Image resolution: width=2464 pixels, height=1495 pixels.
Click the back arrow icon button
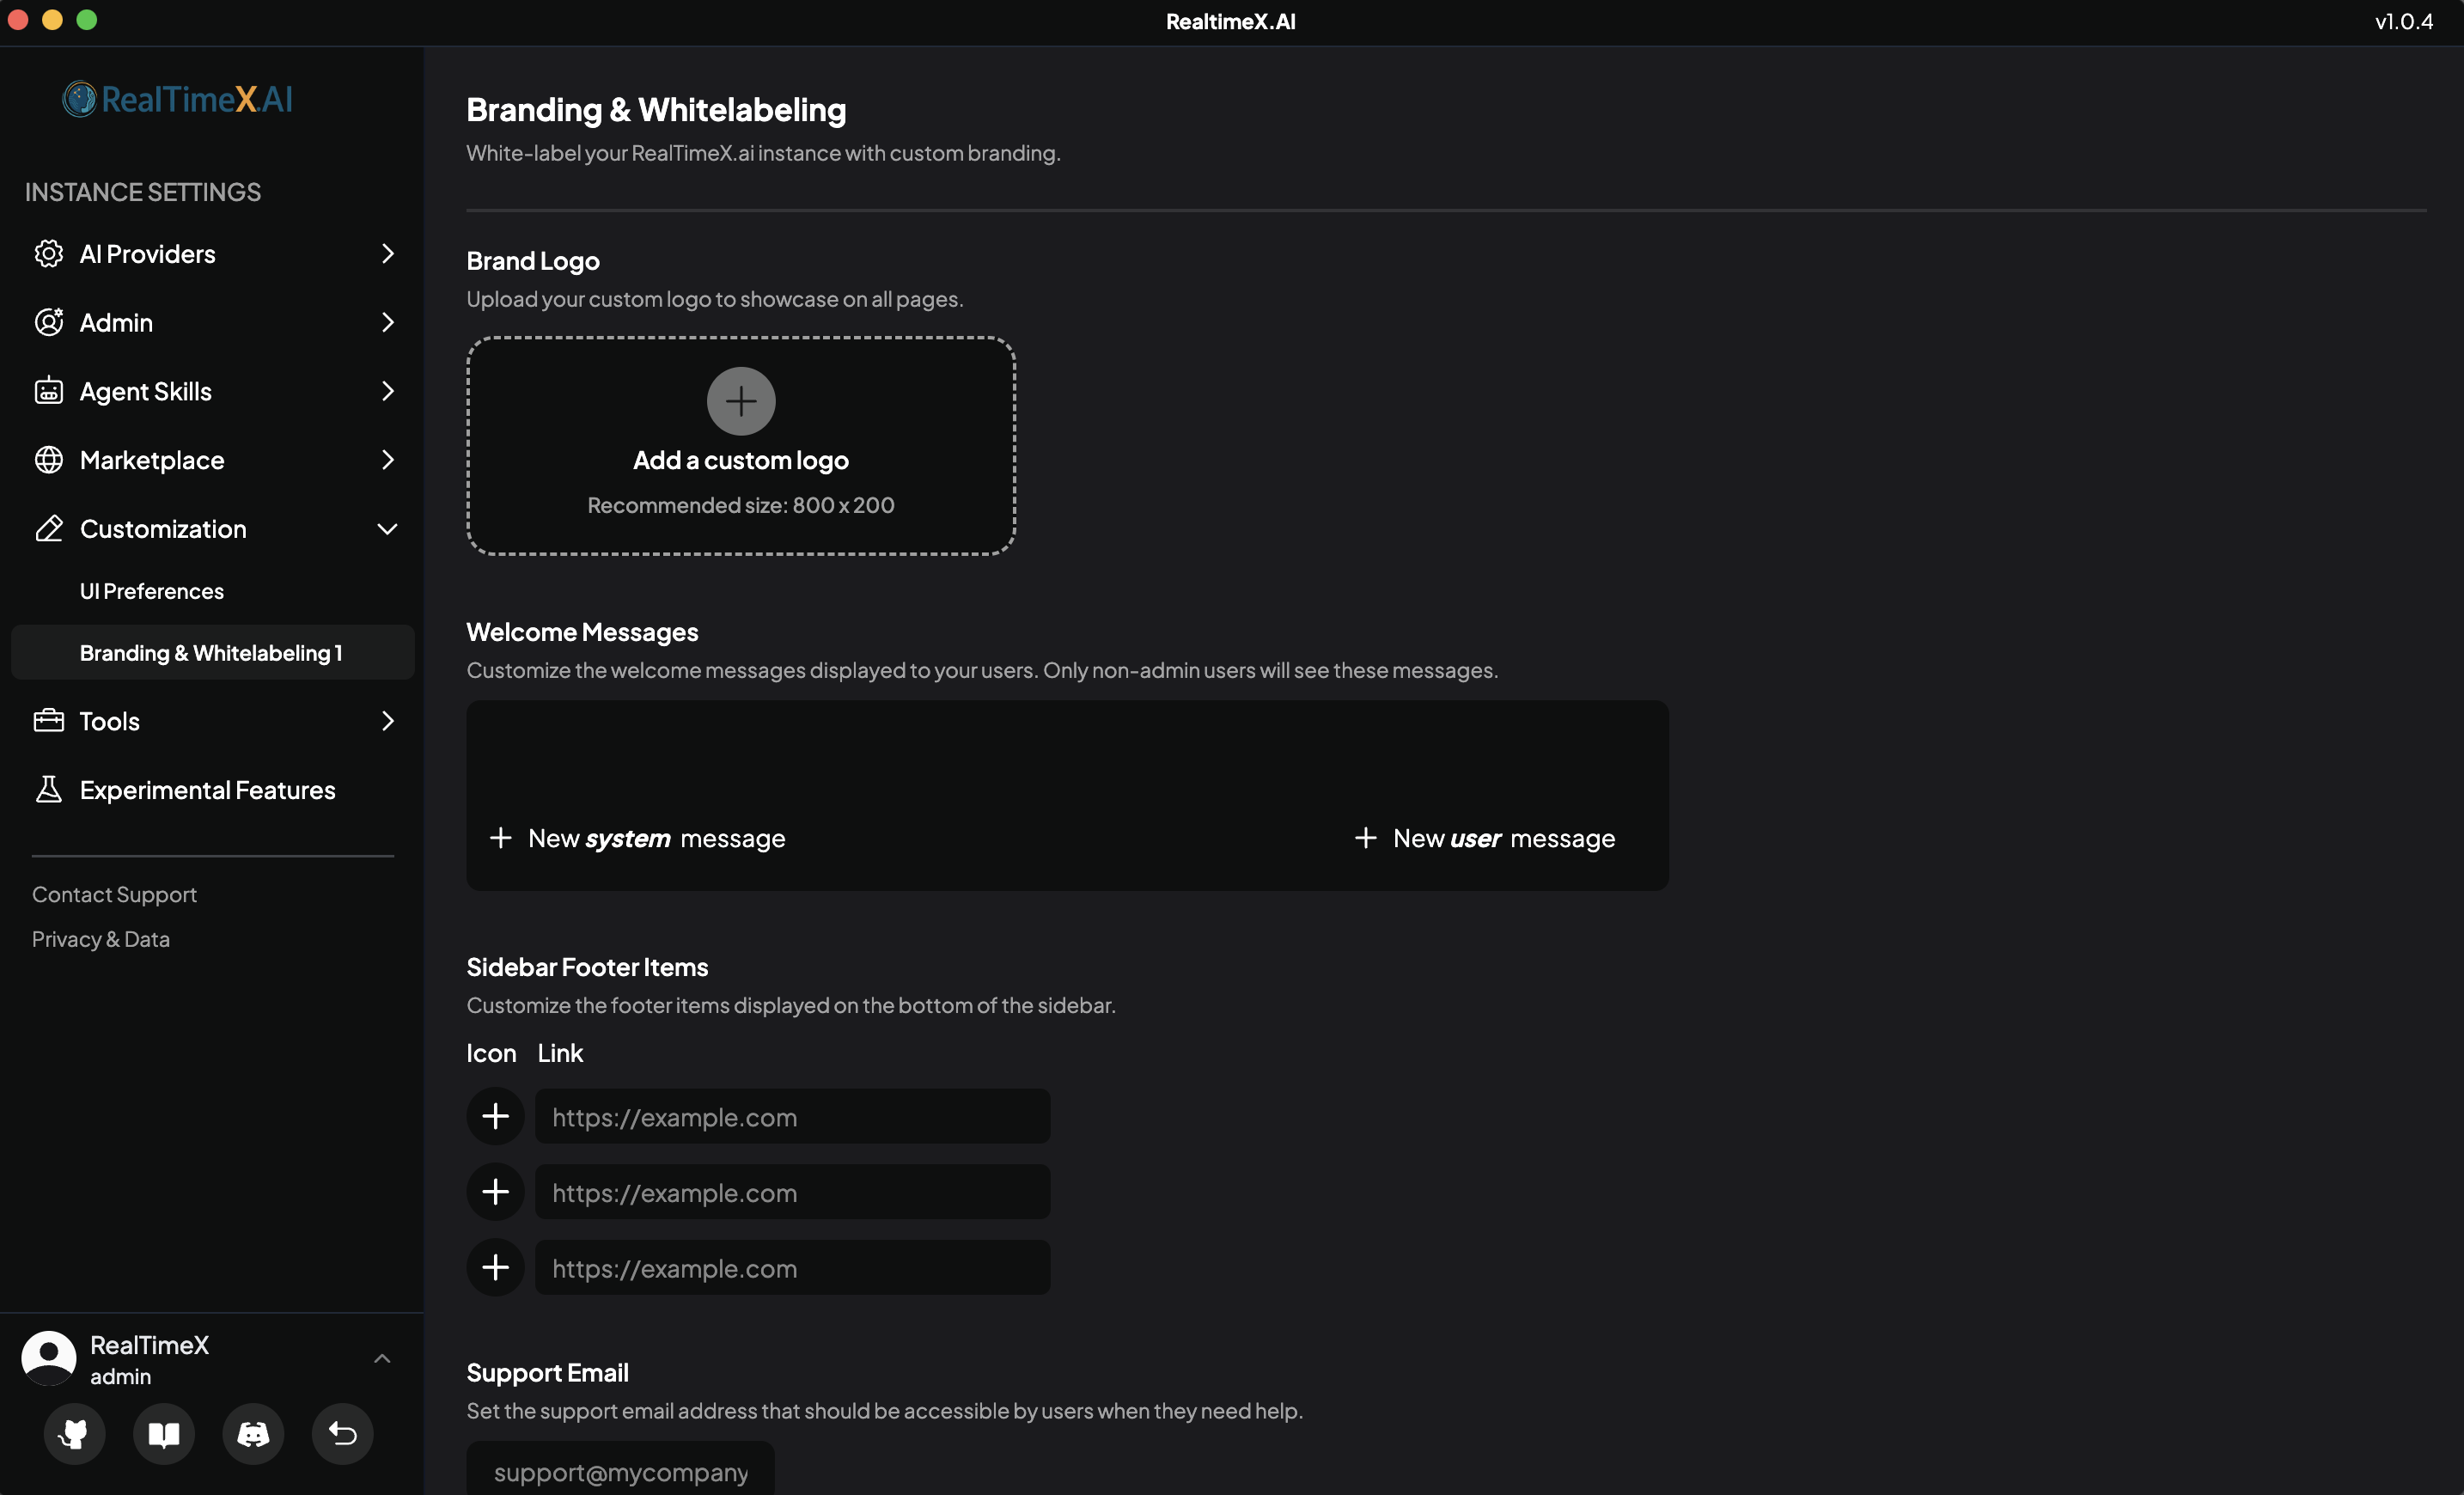click(342, 1433)
